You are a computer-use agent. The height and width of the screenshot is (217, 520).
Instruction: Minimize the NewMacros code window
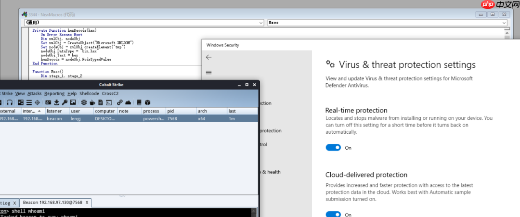481,14
